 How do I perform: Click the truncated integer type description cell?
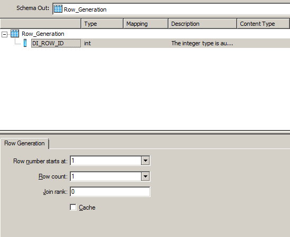(202, 43)
